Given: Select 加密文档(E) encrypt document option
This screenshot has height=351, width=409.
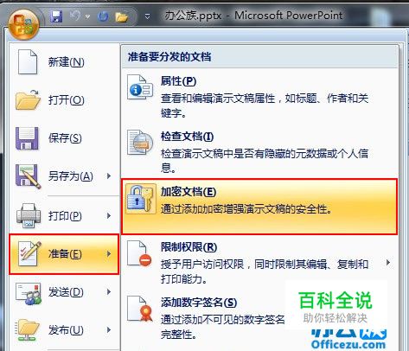Looking at the screenshot, I should click(x=259, y=207).
